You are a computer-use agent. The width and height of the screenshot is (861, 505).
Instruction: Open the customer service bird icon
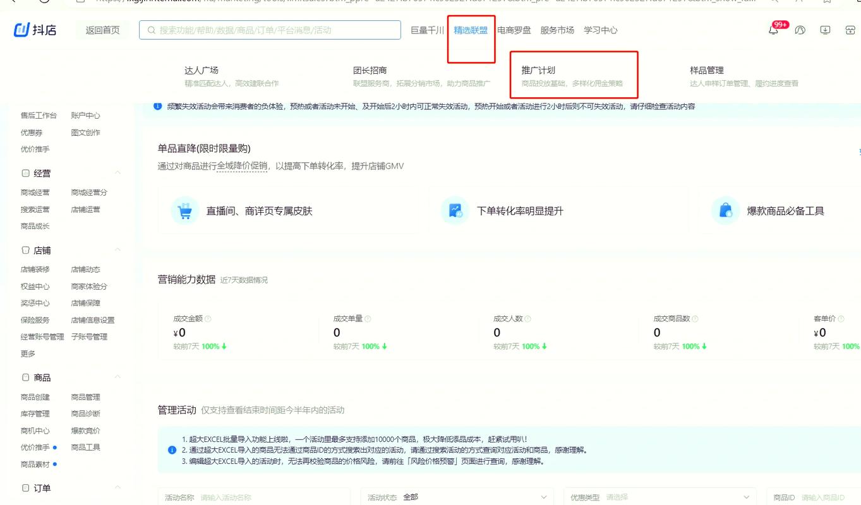click(800, 30)
